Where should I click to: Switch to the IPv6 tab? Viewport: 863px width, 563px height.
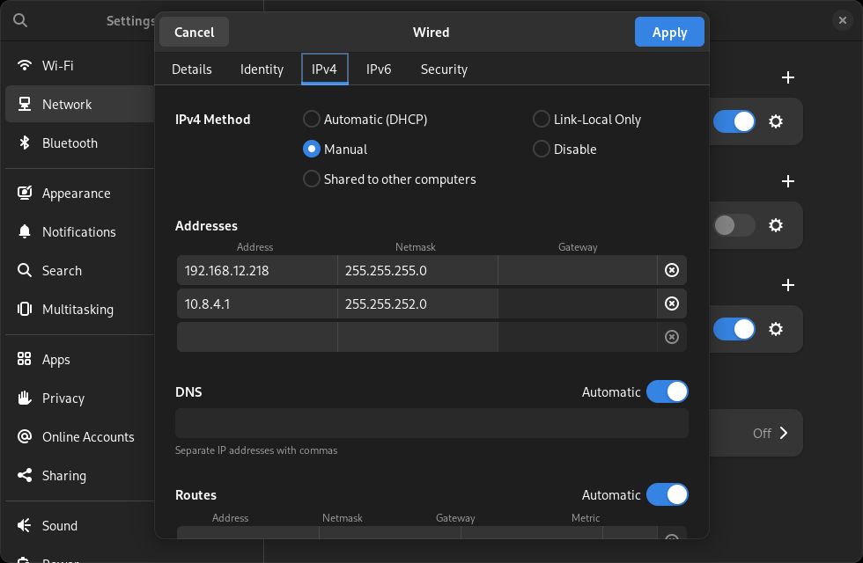pos(379,69)
